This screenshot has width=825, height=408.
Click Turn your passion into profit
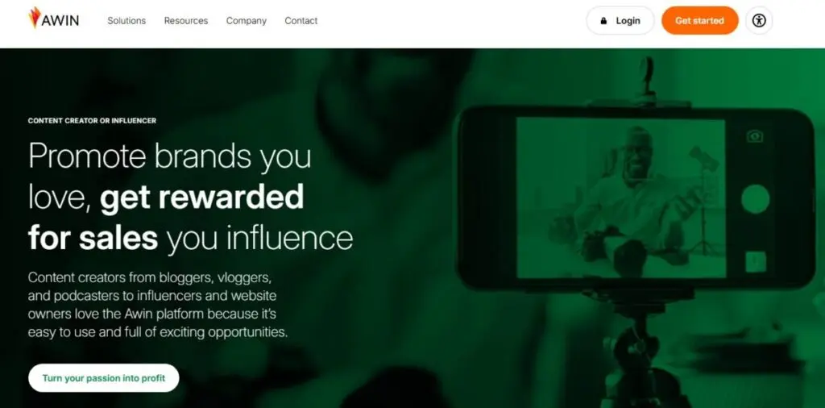(104, 378)
